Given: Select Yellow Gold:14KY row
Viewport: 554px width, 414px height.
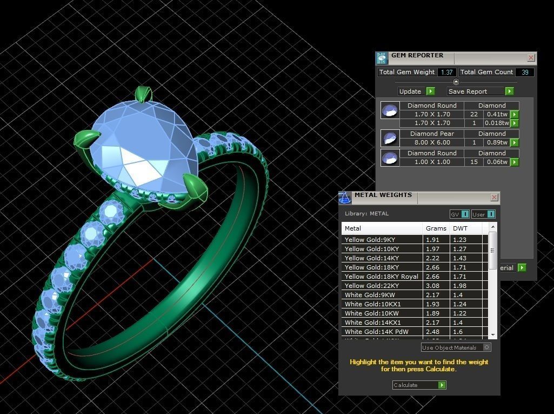Looking at the screenshot, I should pyautogui.click(x=415, y=258).
